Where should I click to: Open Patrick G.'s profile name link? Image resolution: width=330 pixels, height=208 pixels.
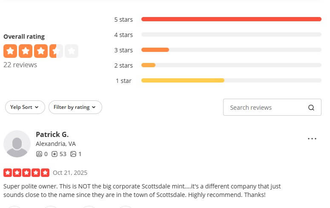[x=52, y=134]
